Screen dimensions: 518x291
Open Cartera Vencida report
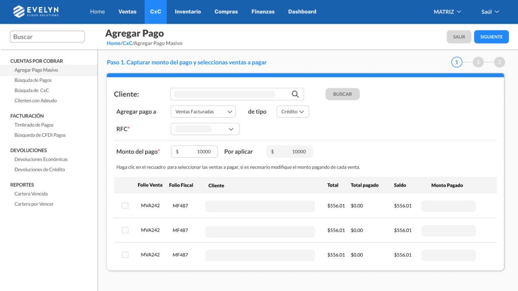pos(31,193)
